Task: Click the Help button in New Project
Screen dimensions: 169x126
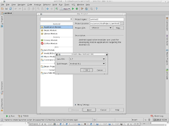Action: (117, 110)
